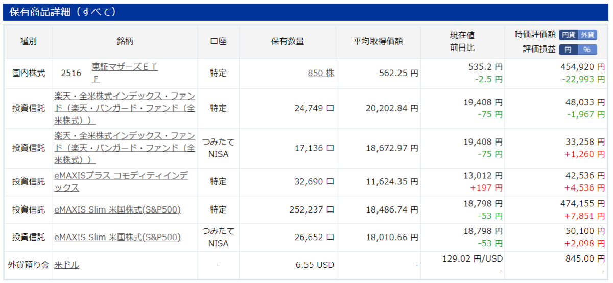Switch valuation display to 外貨

pos(587,35)
